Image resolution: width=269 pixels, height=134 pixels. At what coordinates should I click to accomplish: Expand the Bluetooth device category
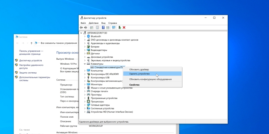coord(85,37)
